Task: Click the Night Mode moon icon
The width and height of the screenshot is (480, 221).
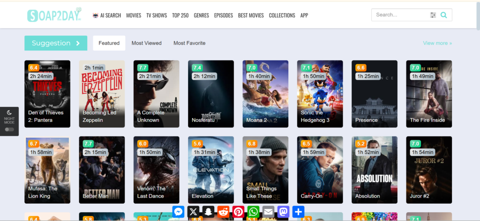Action: click(9, 112)
